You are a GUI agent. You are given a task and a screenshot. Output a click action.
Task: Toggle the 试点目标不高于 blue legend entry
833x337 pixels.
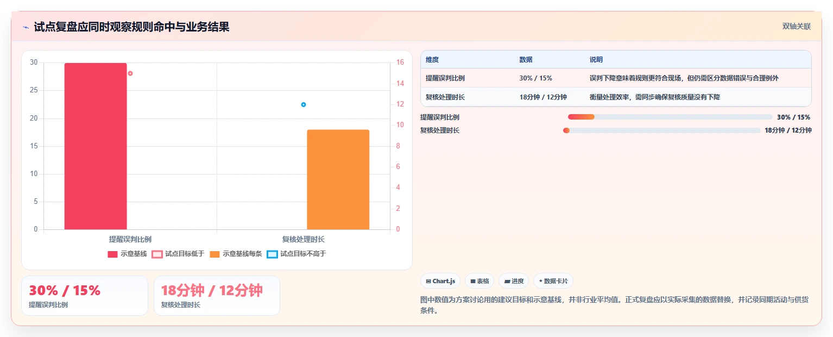pos(296,254)
